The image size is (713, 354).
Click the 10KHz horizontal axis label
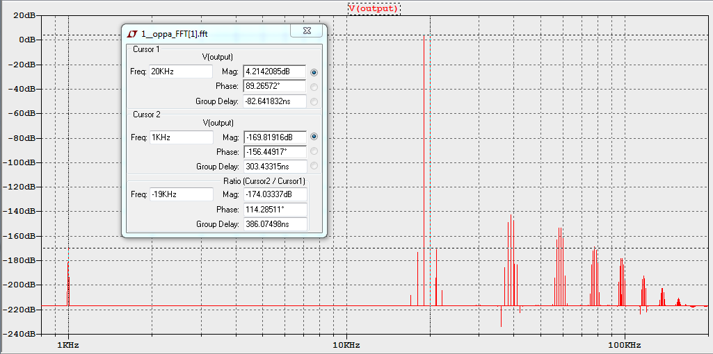pos(346,346)
